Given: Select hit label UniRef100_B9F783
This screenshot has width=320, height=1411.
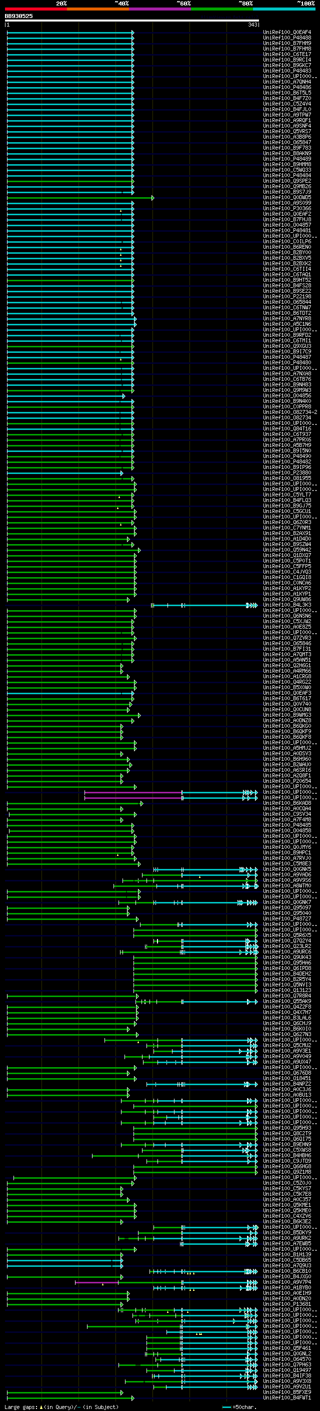Looking at the screenshot, I should pyautogui.click(x=287, y=148).
